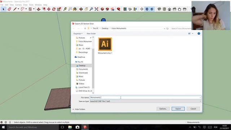
Task: Switch to the Iso view icon
Action: click(x=159, y=9)
